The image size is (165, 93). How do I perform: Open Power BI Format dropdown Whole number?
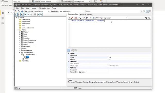[49, 1]
